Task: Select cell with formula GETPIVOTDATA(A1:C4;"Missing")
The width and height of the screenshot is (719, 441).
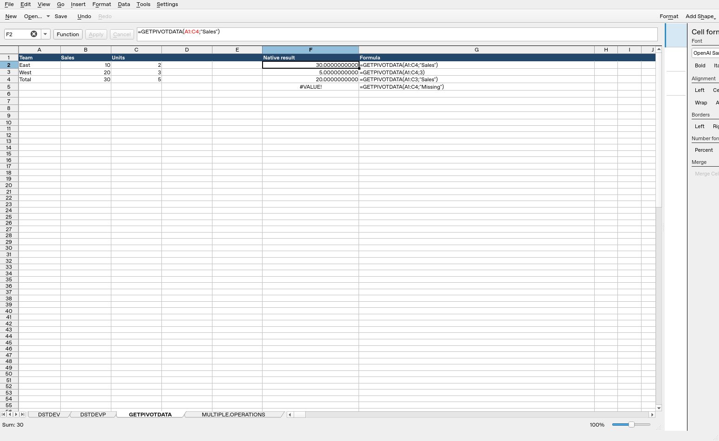Action: pos(476,87)
